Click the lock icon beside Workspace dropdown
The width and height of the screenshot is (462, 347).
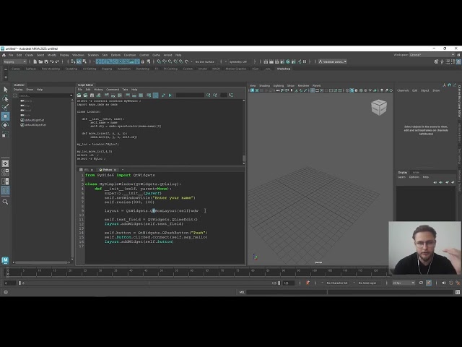coord(459,55)
